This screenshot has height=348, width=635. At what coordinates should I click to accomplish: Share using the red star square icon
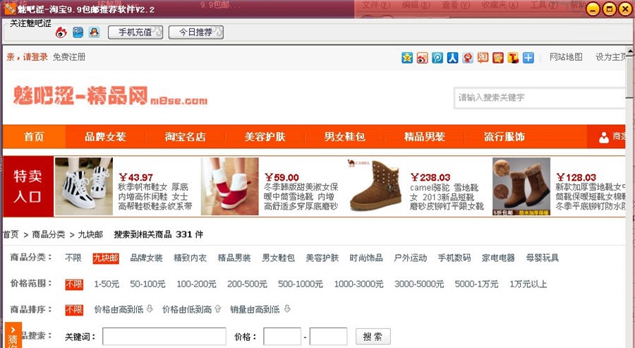click(498, 57)
